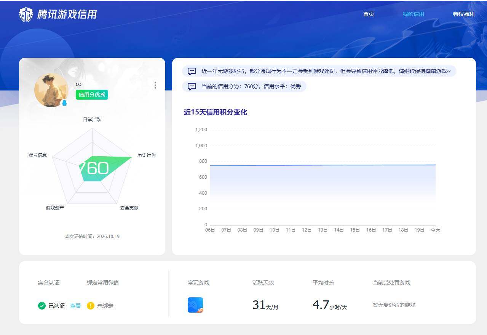Click the 31天/月 active days value
The height and width of the screenshot is (335, 487).
point(265,305)
